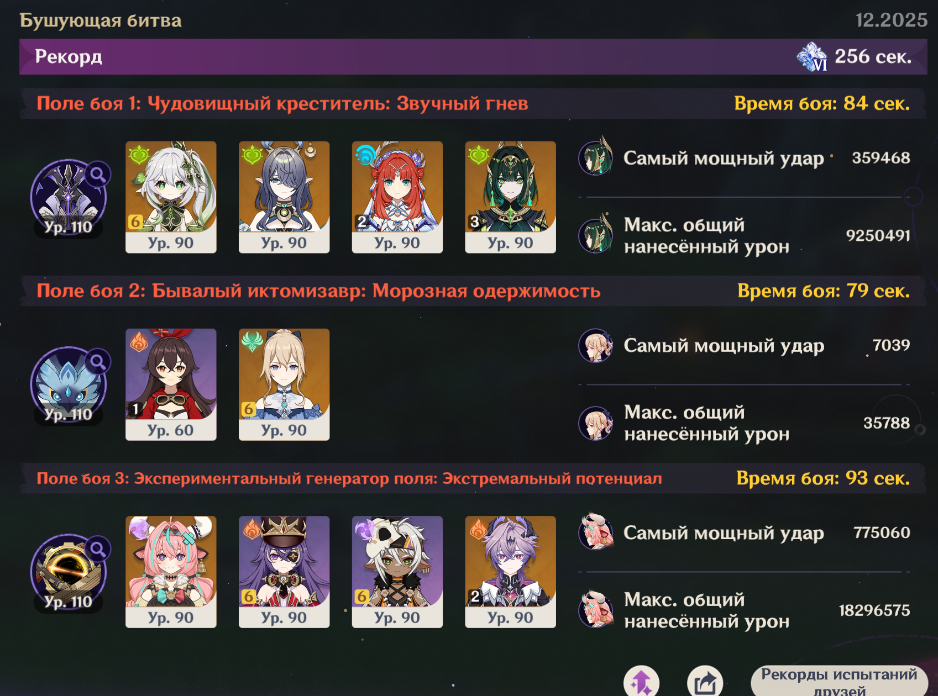Select the blonde Anemo character card

284,384
